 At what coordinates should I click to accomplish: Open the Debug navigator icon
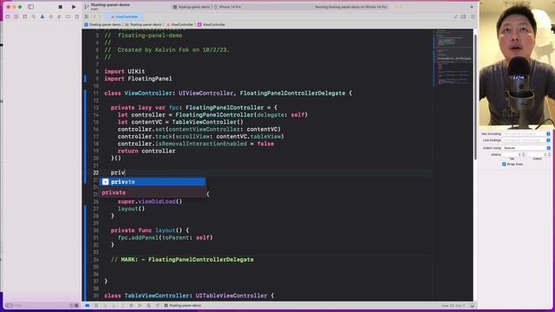(x=60, y=16)
